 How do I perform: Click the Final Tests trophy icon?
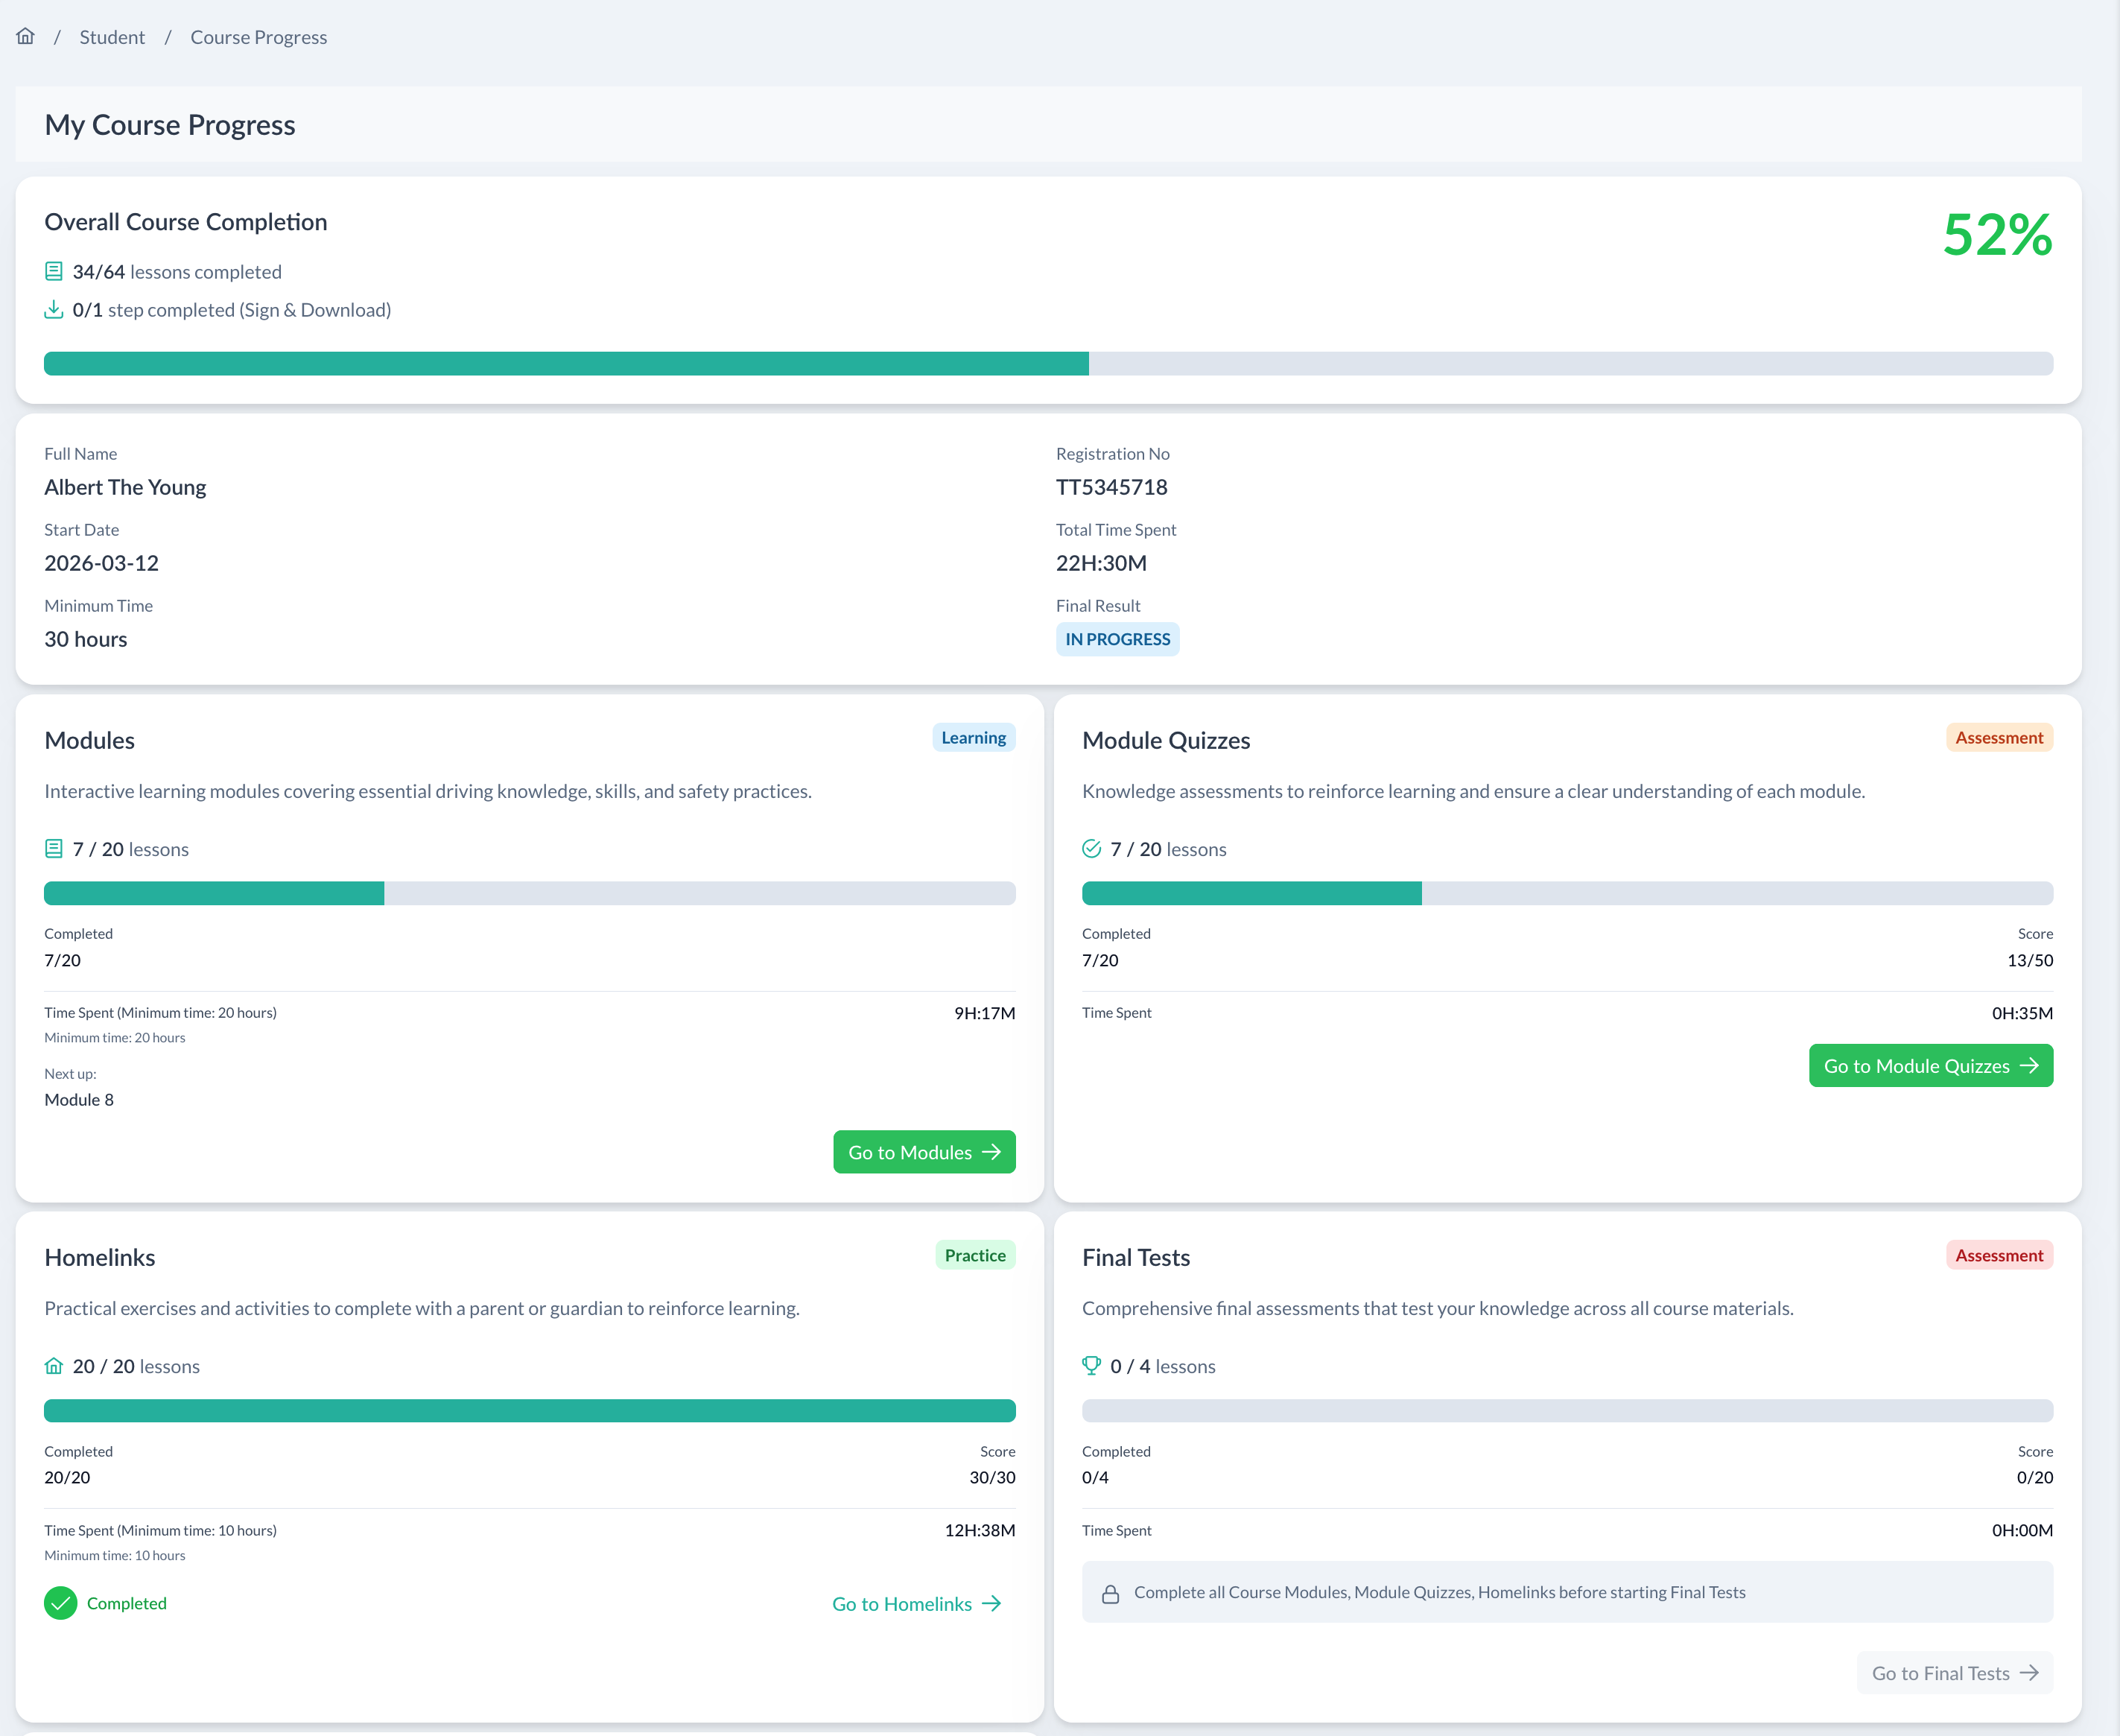click(x=1091, y=1366)
